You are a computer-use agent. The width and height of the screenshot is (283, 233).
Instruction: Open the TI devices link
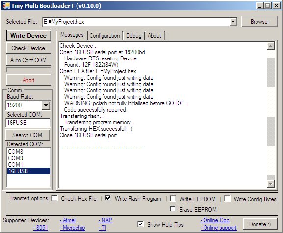[103, 228]
